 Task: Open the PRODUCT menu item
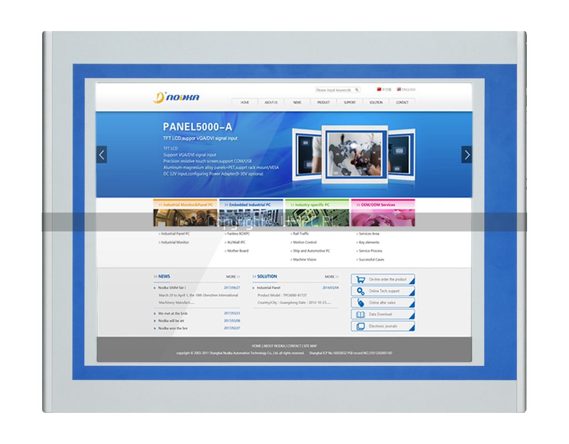(x=323, y=103)
